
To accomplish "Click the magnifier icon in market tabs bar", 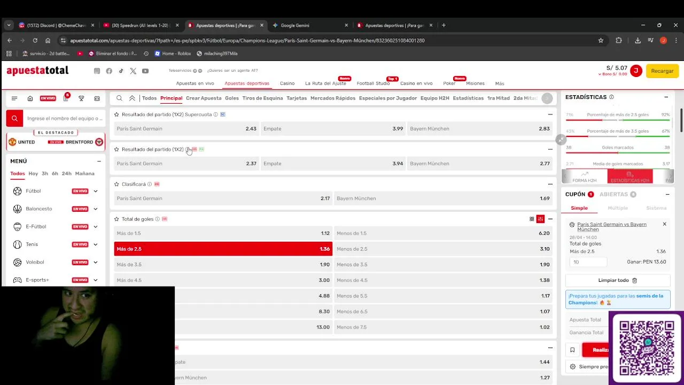I will 119,98.
